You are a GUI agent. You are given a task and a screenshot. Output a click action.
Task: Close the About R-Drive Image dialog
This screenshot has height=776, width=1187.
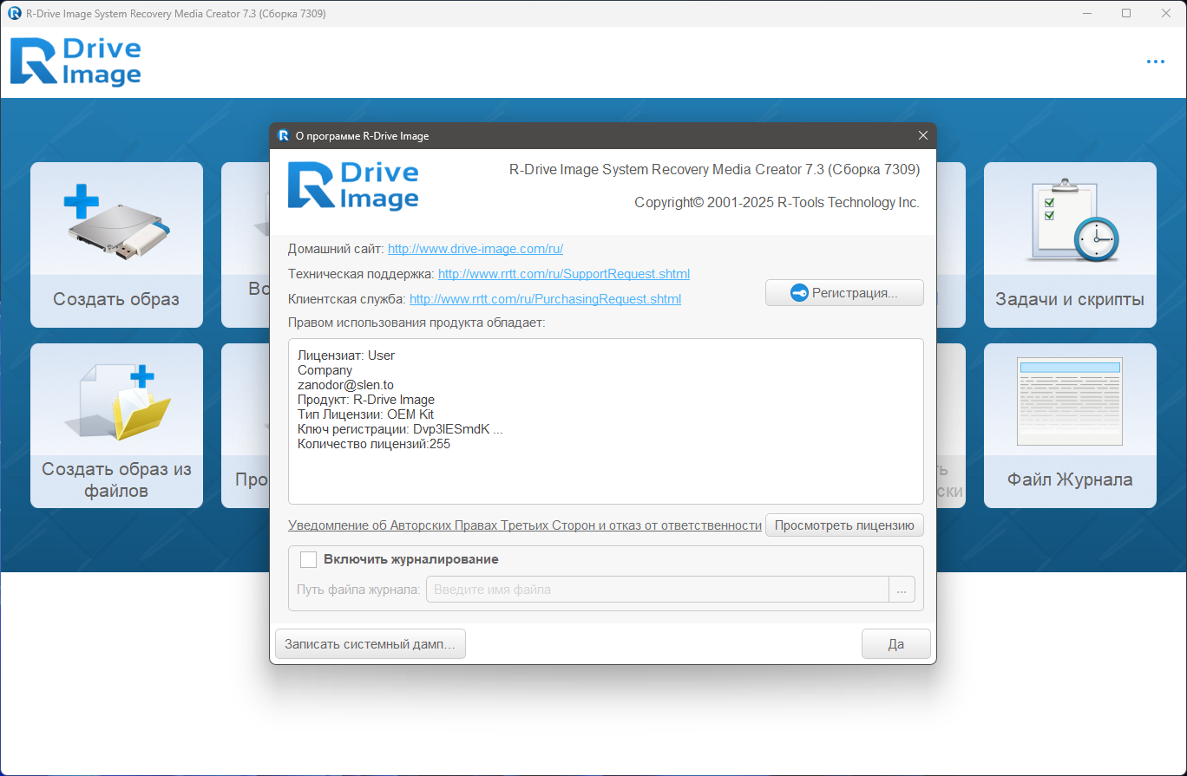(x=923, y=135)
